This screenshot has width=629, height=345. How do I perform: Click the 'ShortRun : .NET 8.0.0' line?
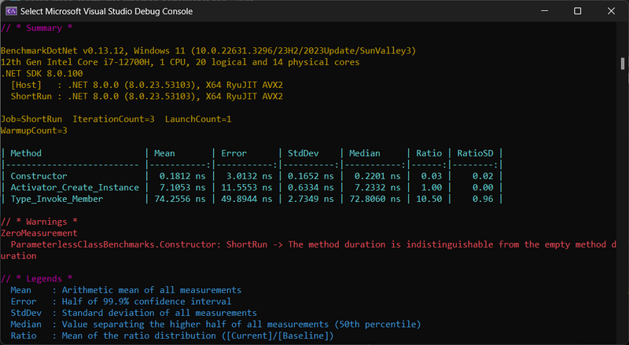coord(147,97)
